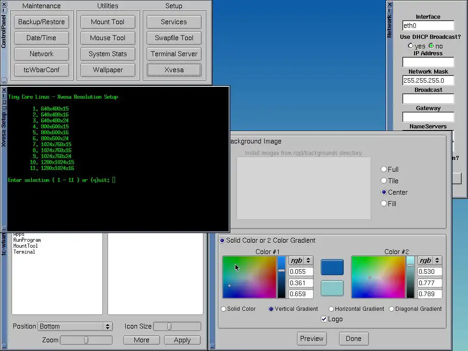Open the Color #1 rgb mode dropdown

[x=301, y=261]
